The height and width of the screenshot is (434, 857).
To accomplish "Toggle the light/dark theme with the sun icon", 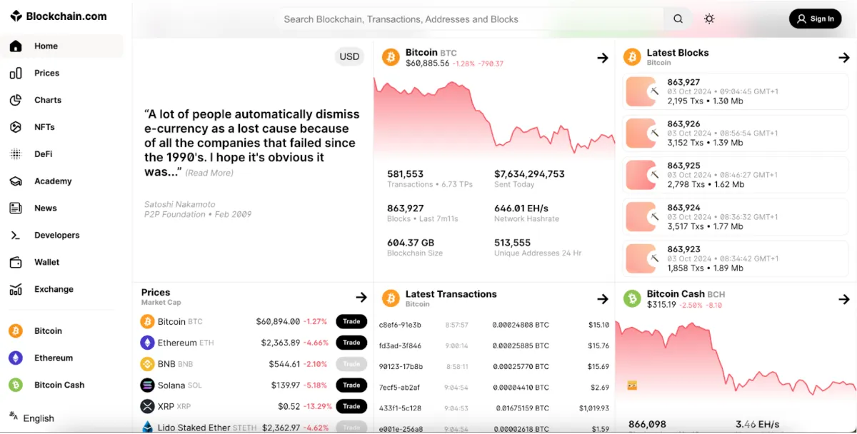I will pyautogui.click(x=709, y=19).
